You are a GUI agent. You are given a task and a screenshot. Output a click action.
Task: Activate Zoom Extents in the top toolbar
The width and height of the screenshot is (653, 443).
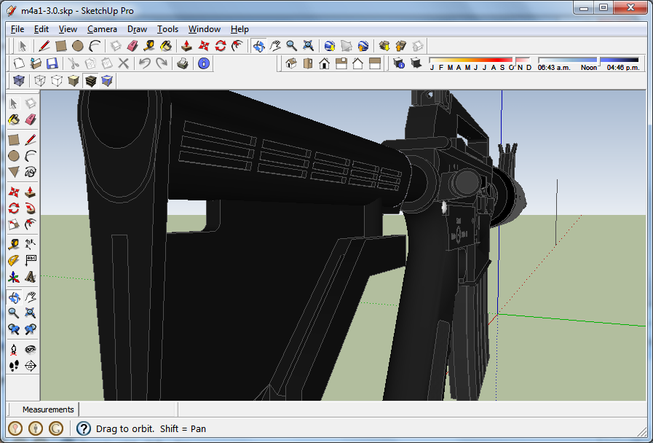pyautogui.click(x=308, y=46)
